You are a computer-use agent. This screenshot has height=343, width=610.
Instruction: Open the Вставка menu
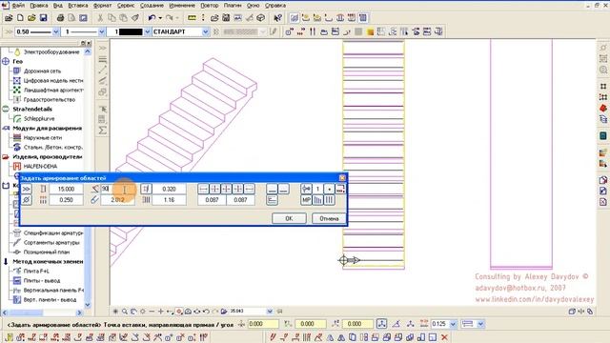tap(78, 6)
